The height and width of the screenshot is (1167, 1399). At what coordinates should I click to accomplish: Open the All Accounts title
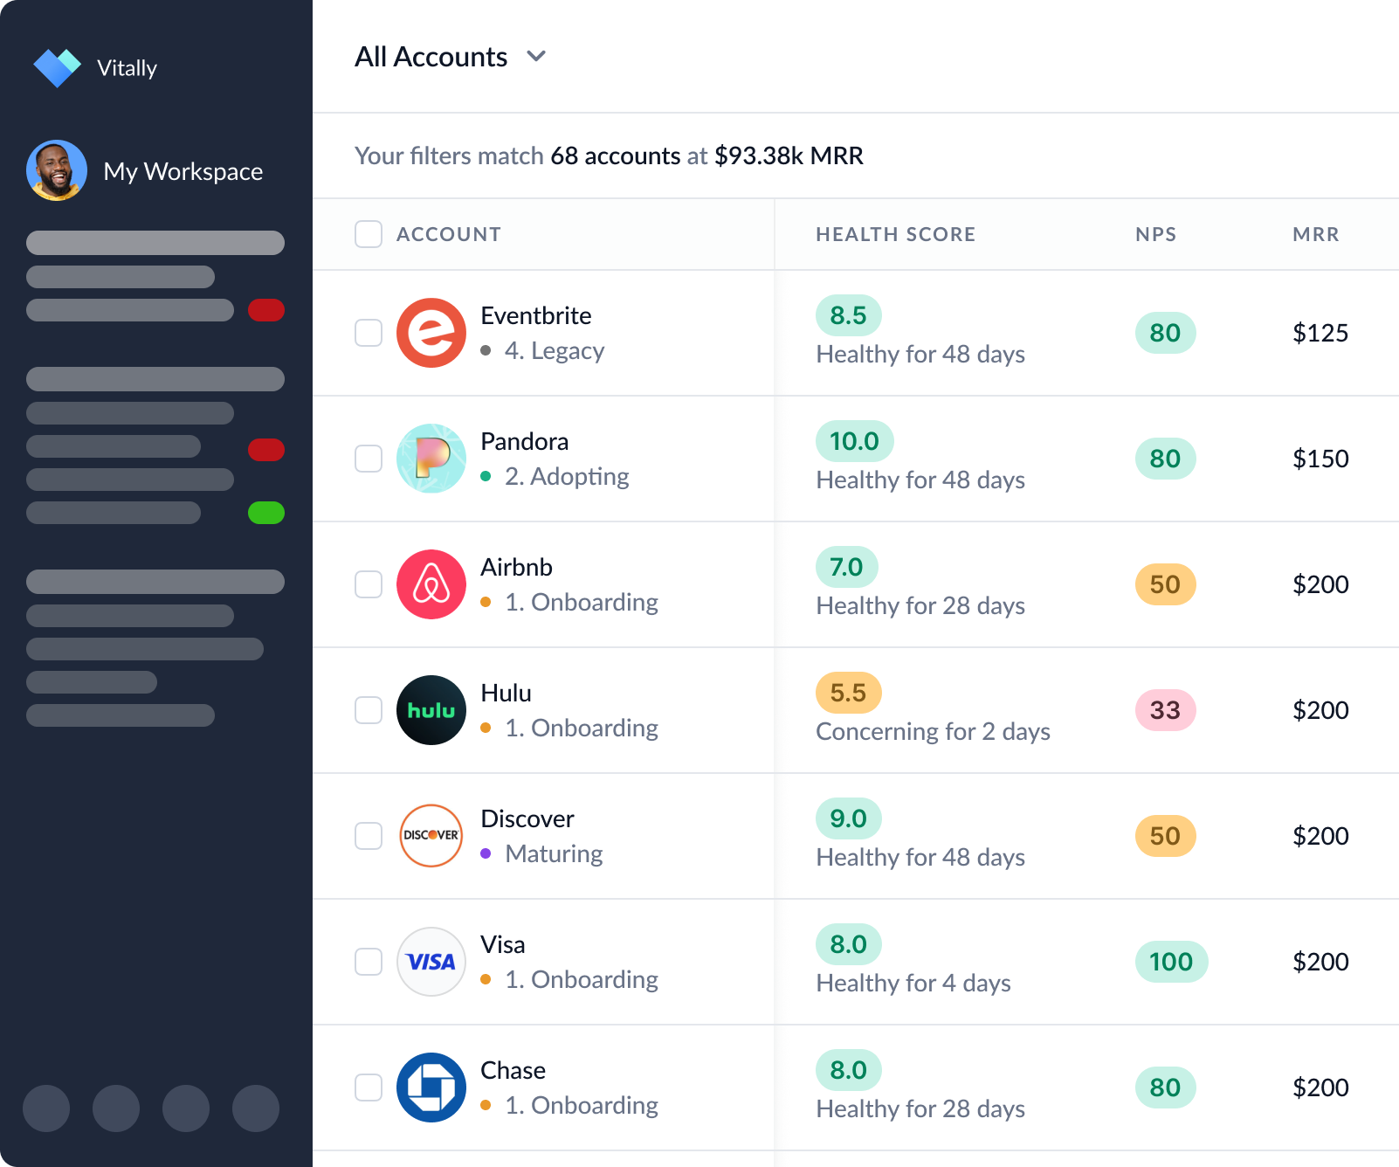point(431,57)
